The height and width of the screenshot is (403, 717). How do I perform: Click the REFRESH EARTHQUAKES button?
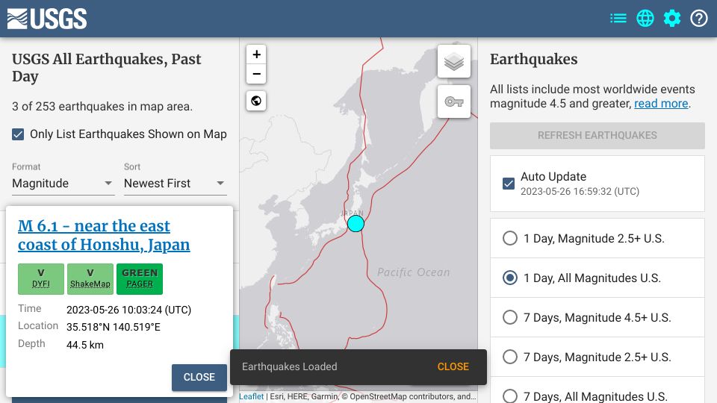pos(597,135)
